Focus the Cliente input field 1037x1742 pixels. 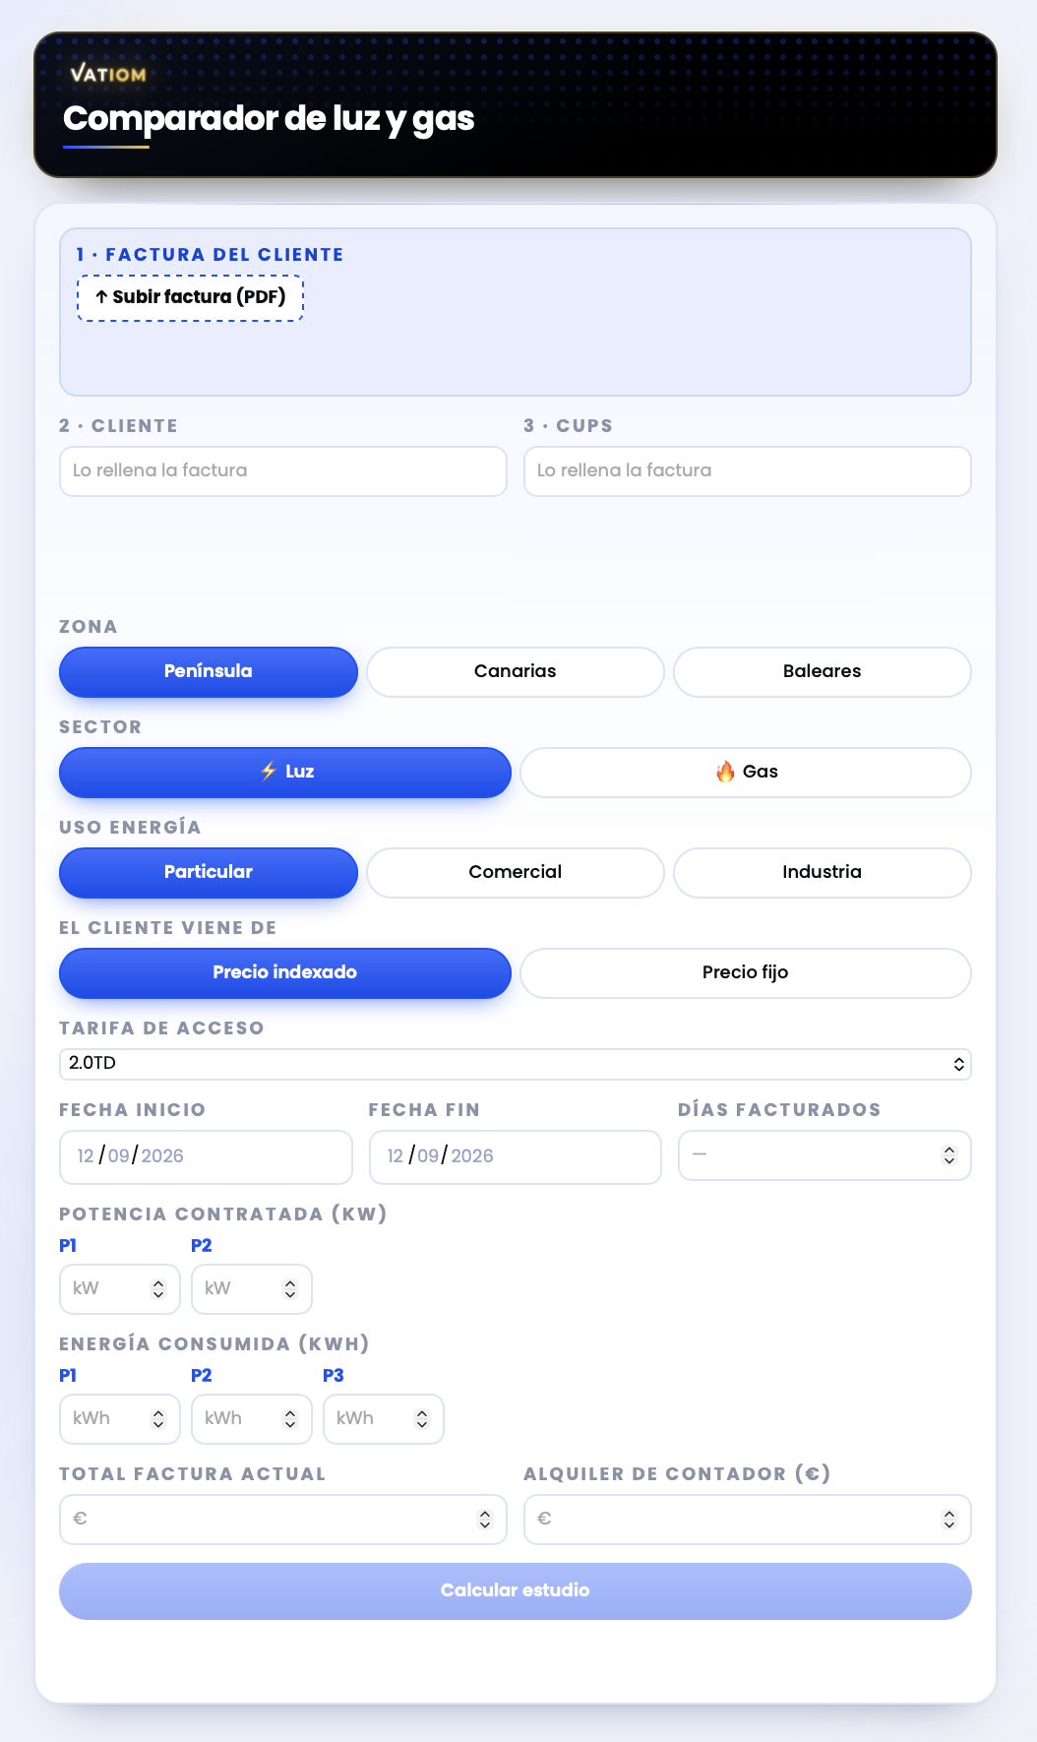283,471
